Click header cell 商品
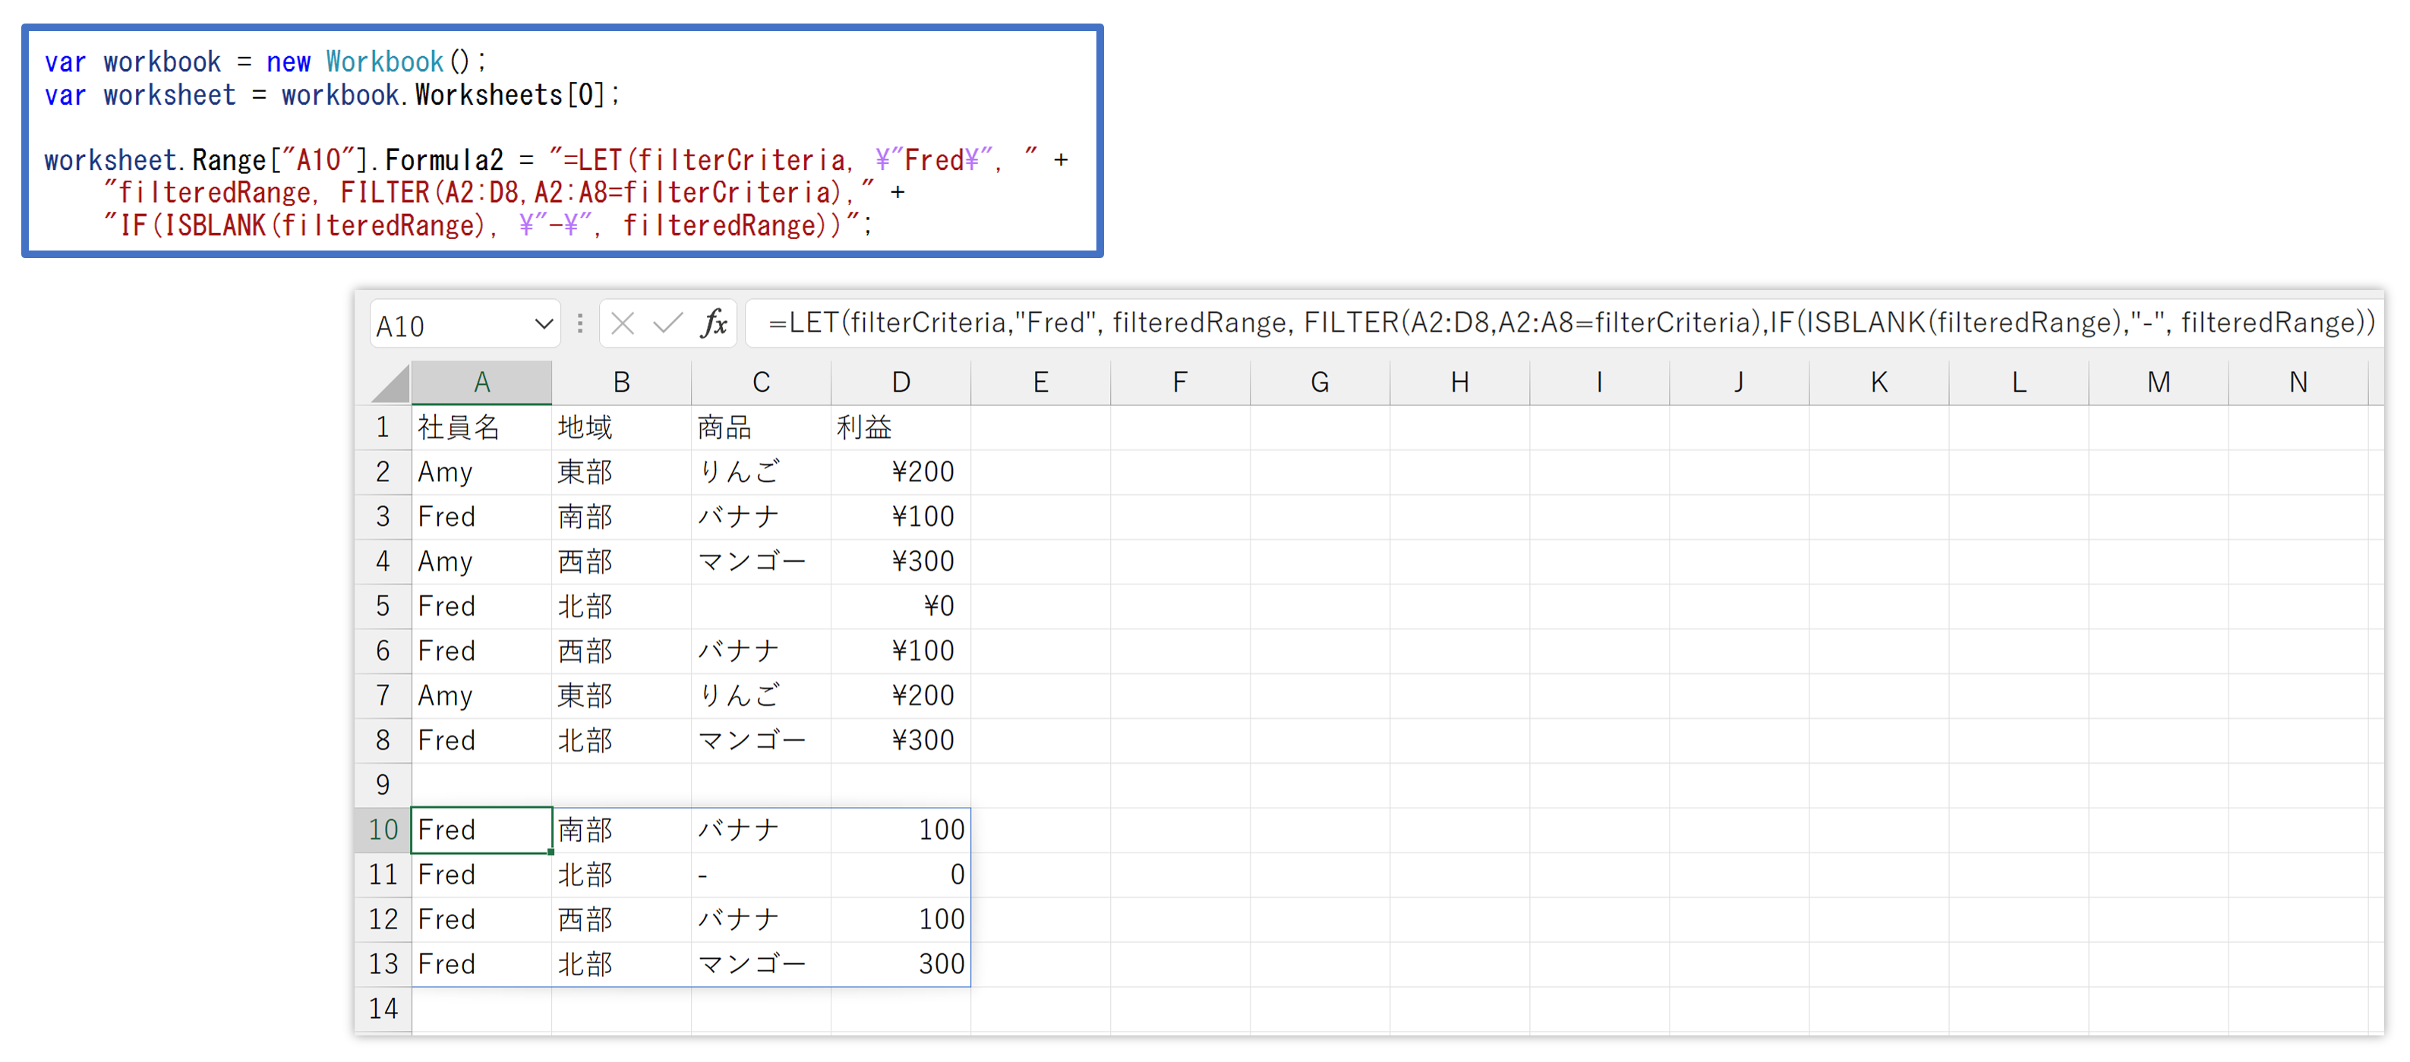2410x1062 pixels. tap(761, 427)
